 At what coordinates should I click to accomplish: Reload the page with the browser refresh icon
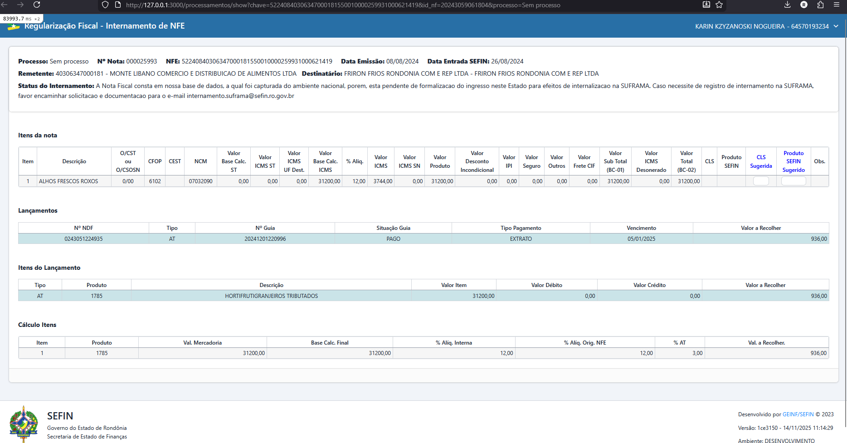click(x=37, y=5)
